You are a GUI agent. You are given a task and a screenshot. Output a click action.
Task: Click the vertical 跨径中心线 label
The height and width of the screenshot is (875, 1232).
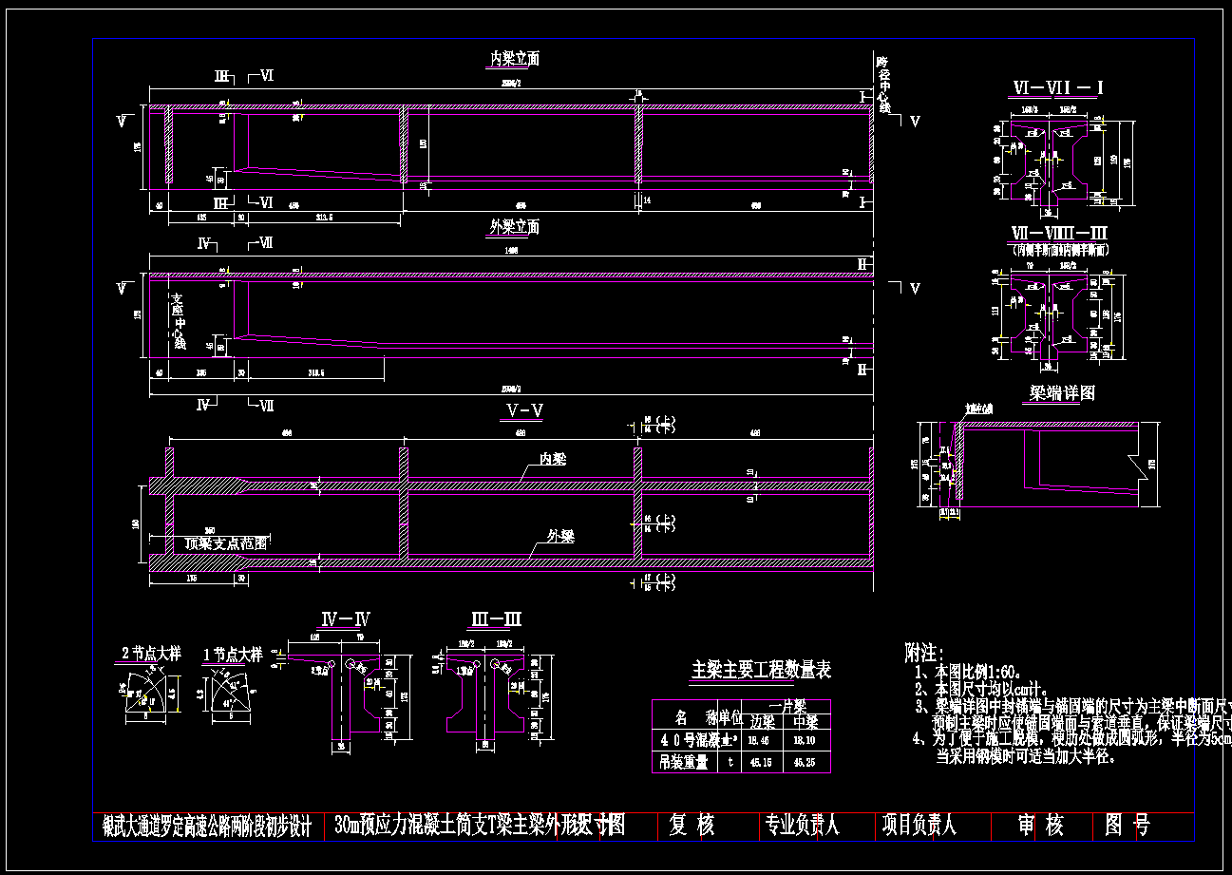pyautogui.click(x=883, y=86)
